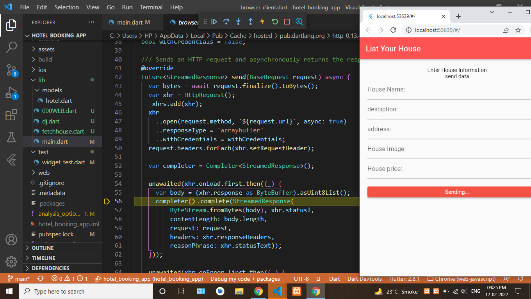Open the Extensions view
531x299 pixels.
tap(11, 115)
